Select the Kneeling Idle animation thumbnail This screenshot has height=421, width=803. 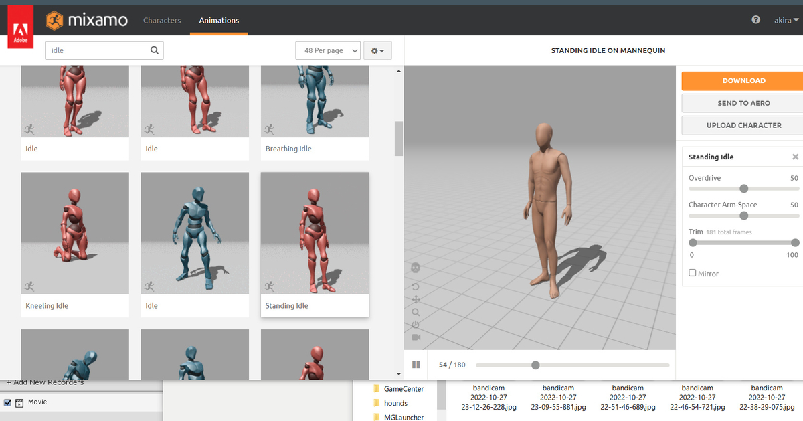[x=75, y=234]
